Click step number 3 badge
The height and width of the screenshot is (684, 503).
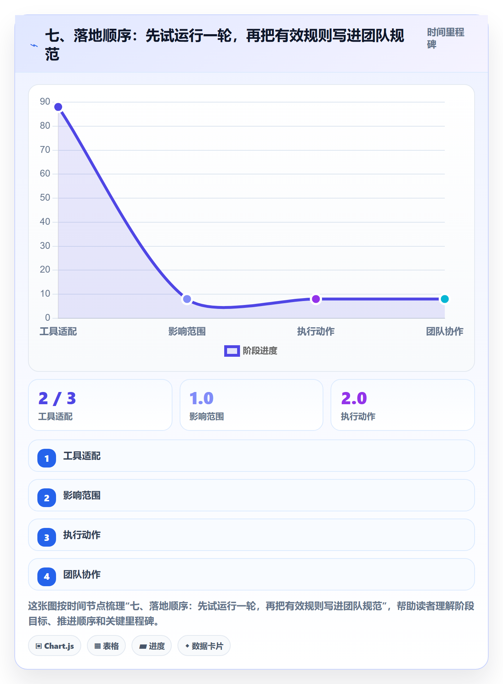coord(47,537)
